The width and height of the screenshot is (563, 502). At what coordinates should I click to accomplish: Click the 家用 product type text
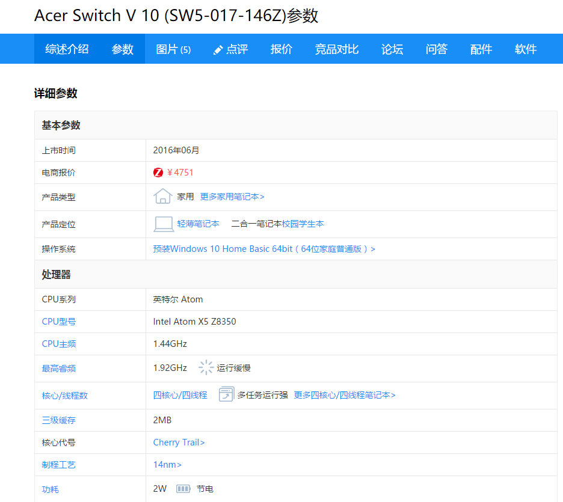[x=185, y=197]
